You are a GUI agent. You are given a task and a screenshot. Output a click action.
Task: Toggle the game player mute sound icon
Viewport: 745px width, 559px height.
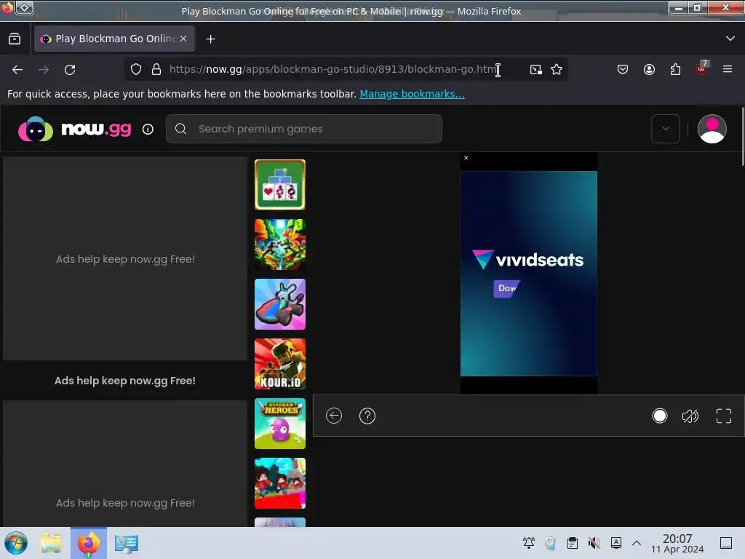click(x=690, y=416)
